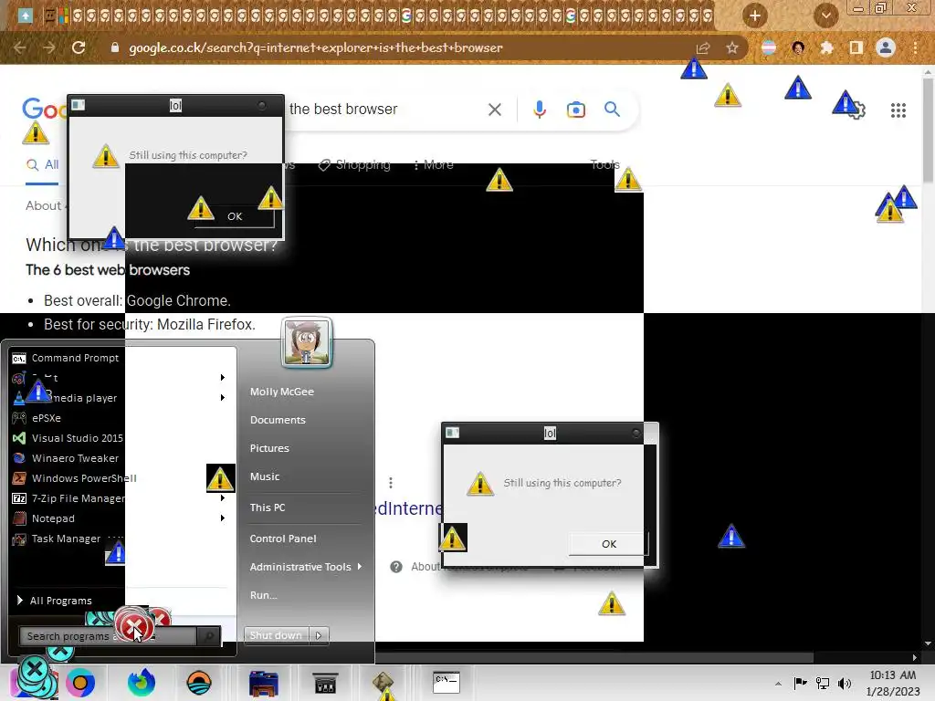935x701 pixels.
Task: Expand 7-Zip jump list arrow
Action: [x=223, y=497]
